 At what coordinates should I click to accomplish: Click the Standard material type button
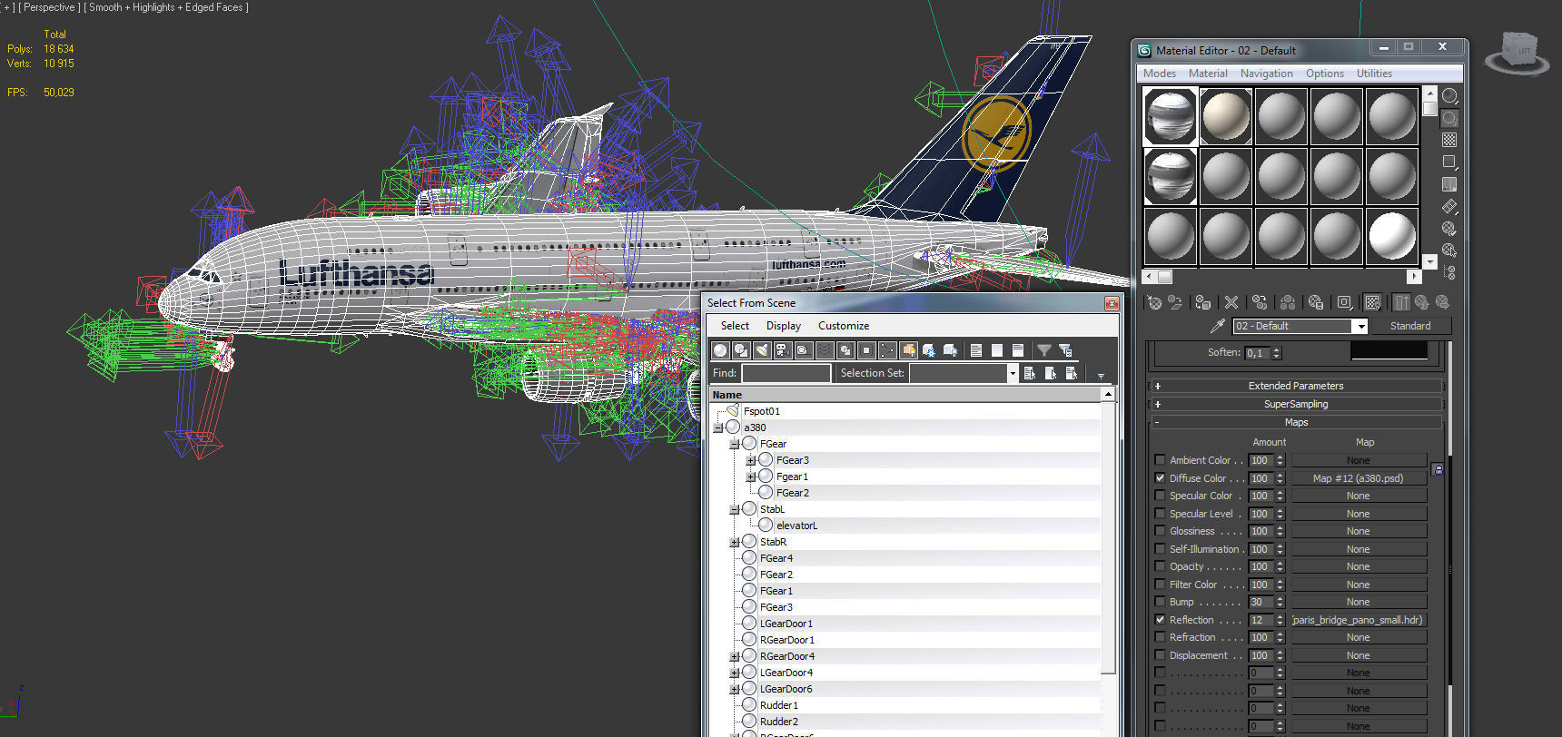1410,326
